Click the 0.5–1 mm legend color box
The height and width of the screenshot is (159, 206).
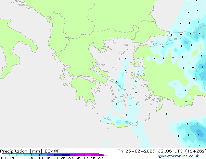[13, 155]
